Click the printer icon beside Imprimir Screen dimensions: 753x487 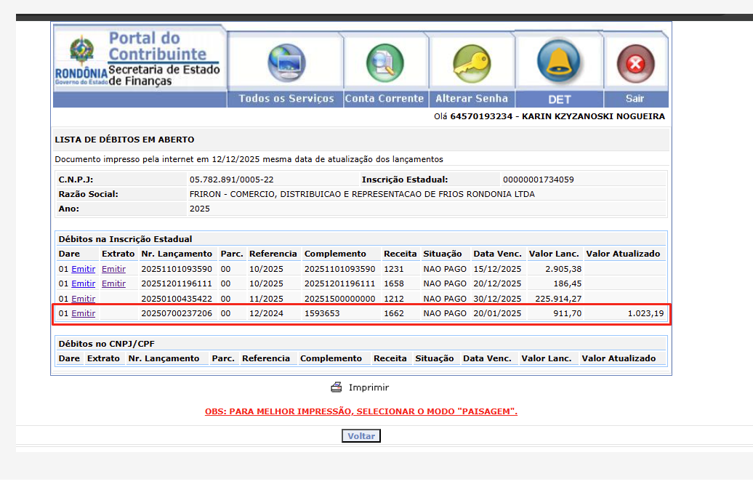(337, 387)
